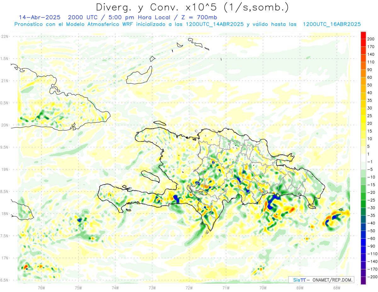Click the "70W" longitude label
This screenshot has width=378, height=292.
263,288
